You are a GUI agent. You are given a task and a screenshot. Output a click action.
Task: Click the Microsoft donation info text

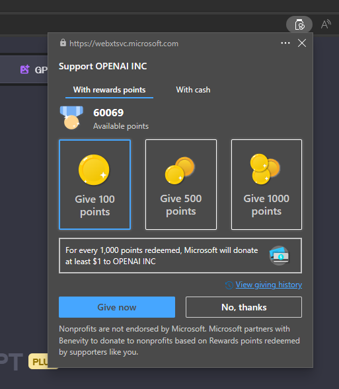(x=161, y=256)
